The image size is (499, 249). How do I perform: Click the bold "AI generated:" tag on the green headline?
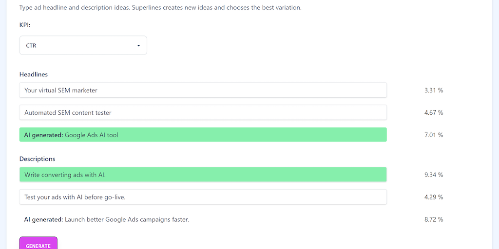[x=43, y=135]
